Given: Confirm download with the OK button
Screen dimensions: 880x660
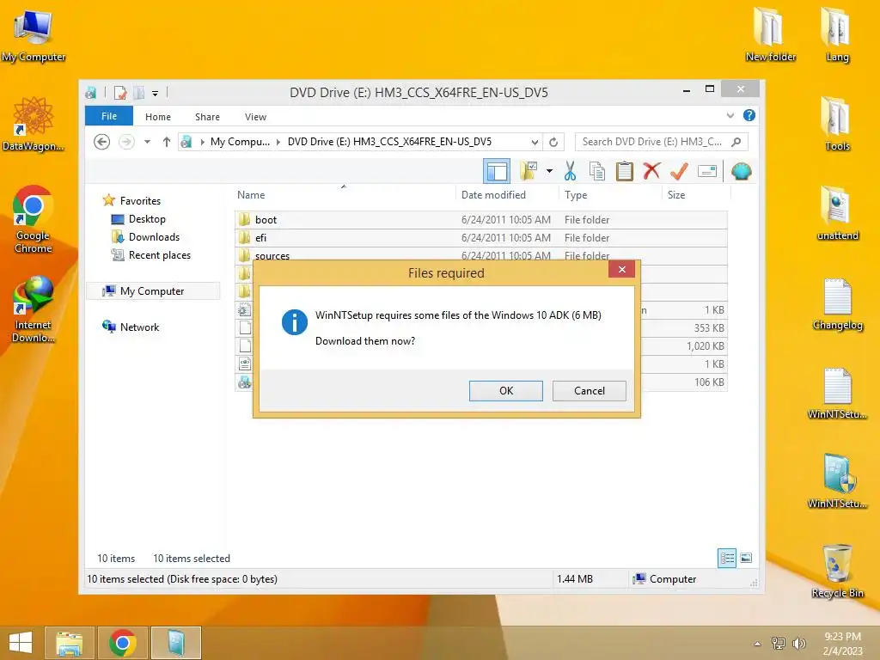Looking at the screenshot, I should click(x=505, y=391).
